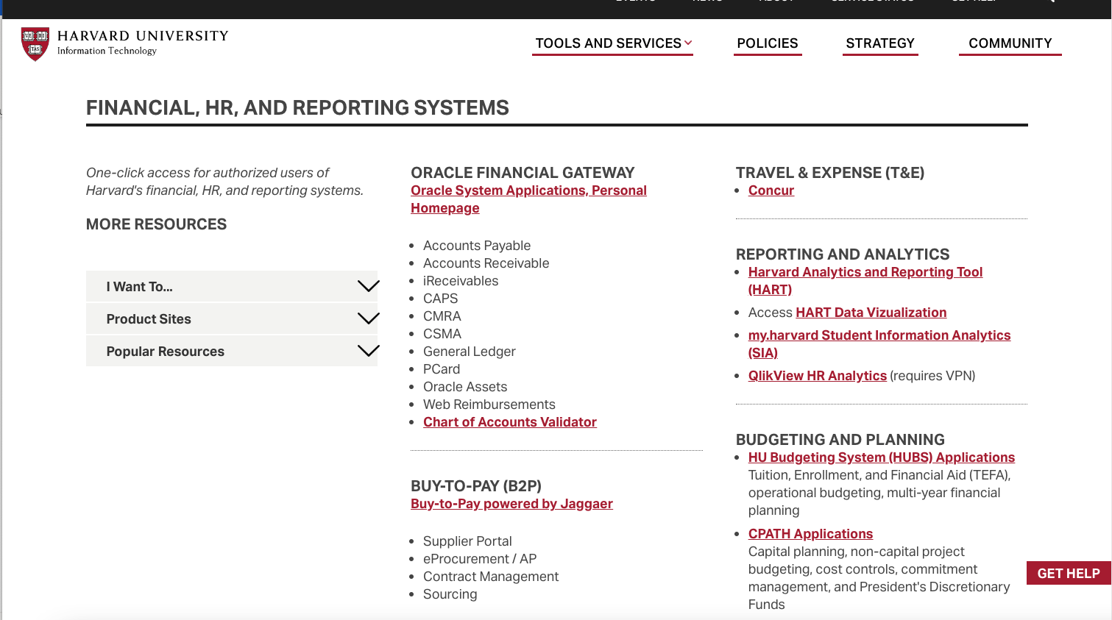The width and height of the screenshot is (1112, 620).
Task: Go to the Strategy menu item
Action: tap(880, 43)
